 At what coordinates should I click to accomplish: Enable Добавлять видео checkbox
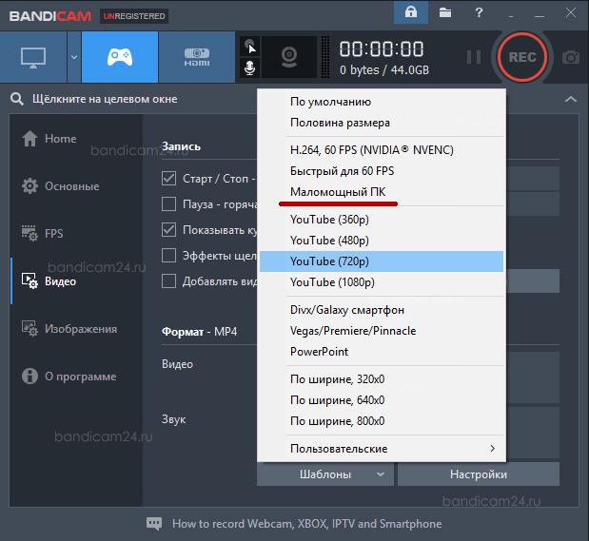(168, 281)
